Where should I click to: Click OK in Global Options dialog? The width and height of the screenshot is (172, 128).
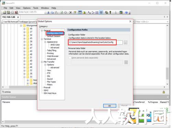pos(110,106)
